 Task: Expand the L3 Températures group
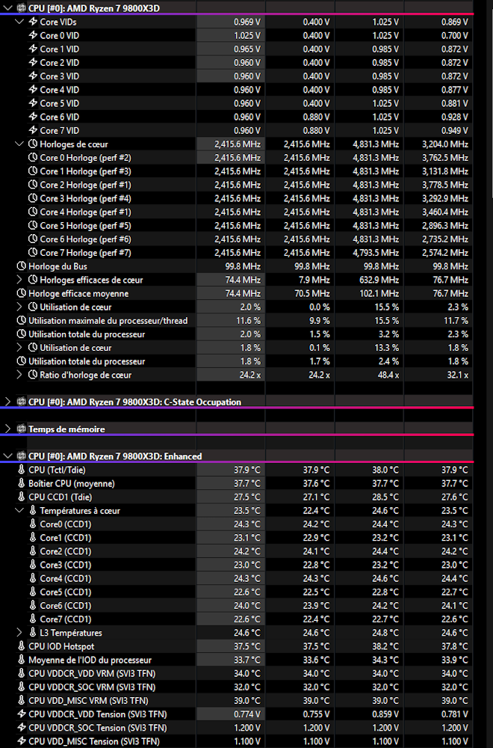point(19,633)
